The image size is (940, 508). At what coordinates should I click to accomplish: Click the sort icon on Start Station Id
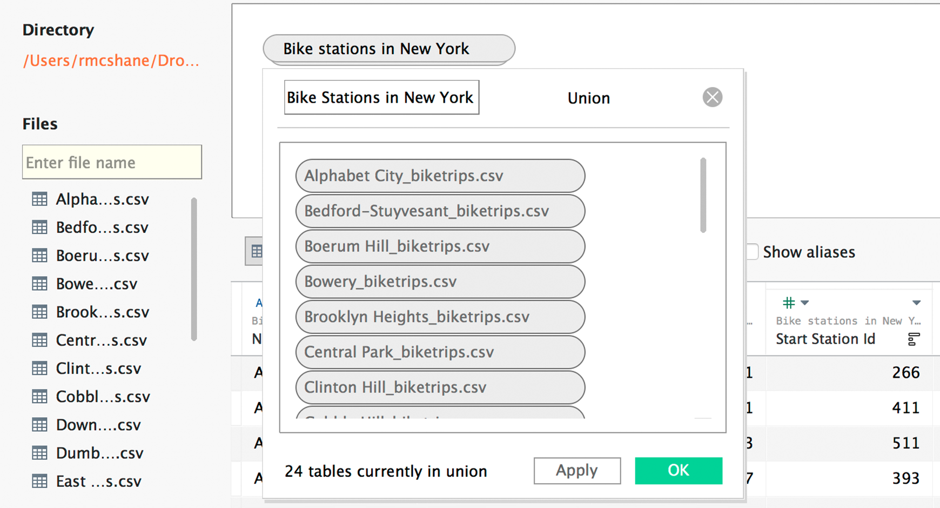point(914,339)
